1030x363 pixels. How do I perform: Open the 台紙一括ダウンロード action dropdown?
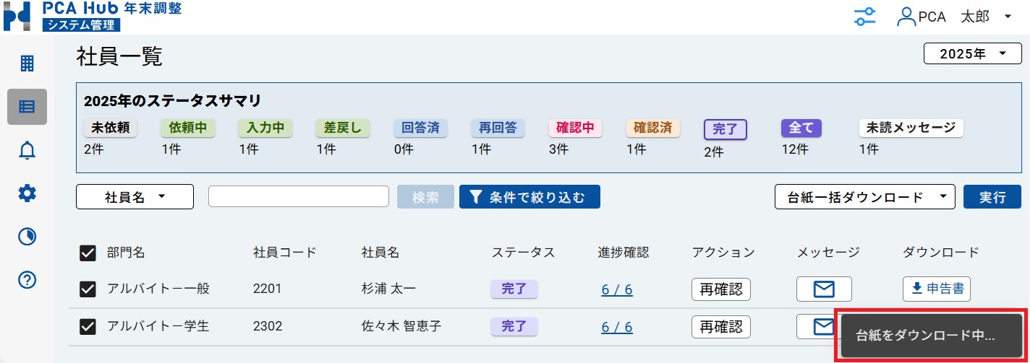pos(864,197)
